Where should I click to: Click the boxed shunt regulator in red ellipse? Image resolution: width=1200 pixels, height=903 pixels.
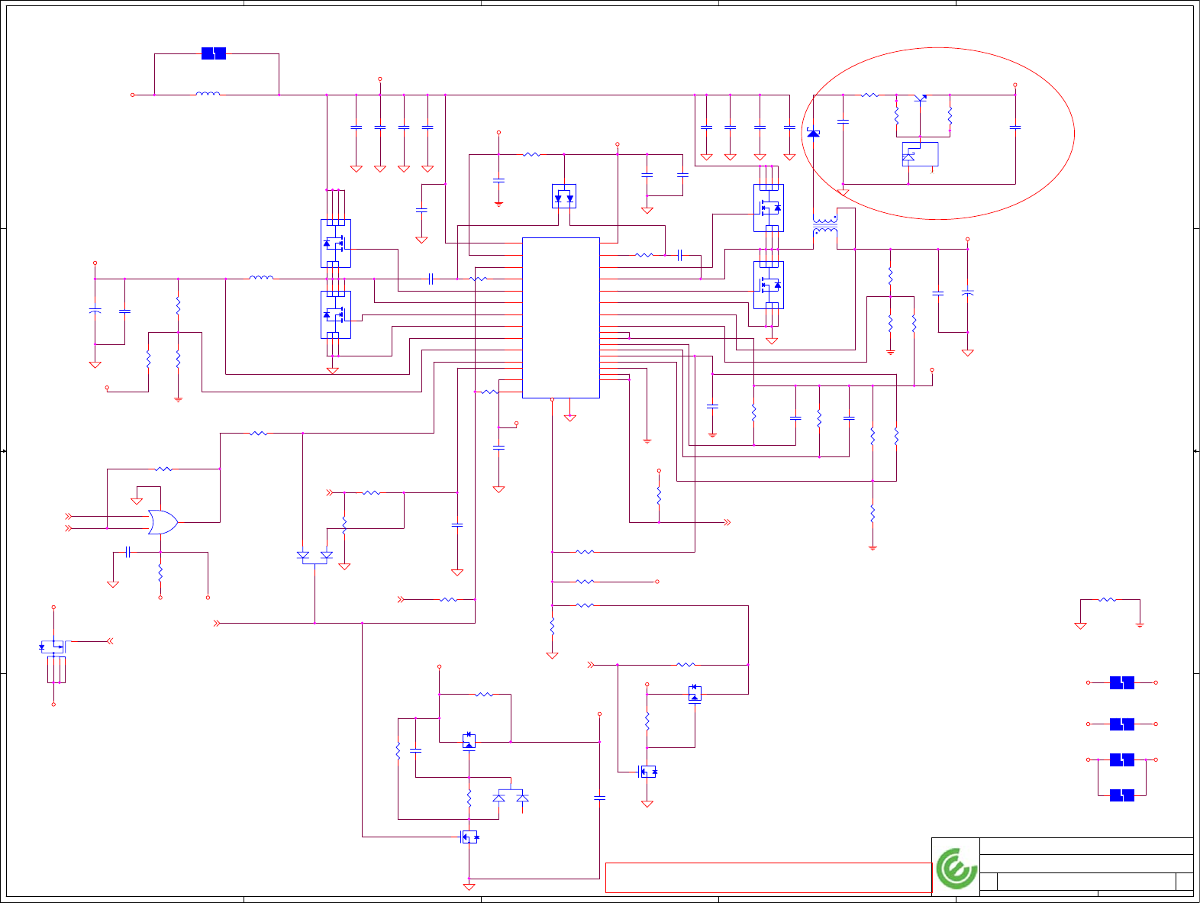(920, 154)
